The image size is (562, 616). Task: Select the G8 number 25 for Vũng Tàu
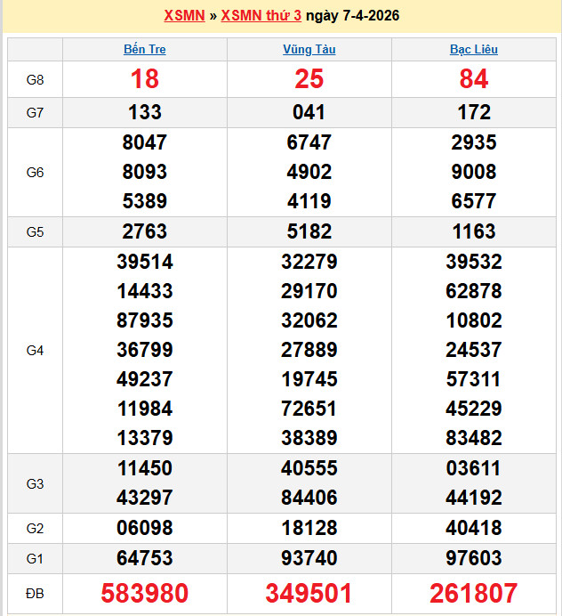pos(309,79)
